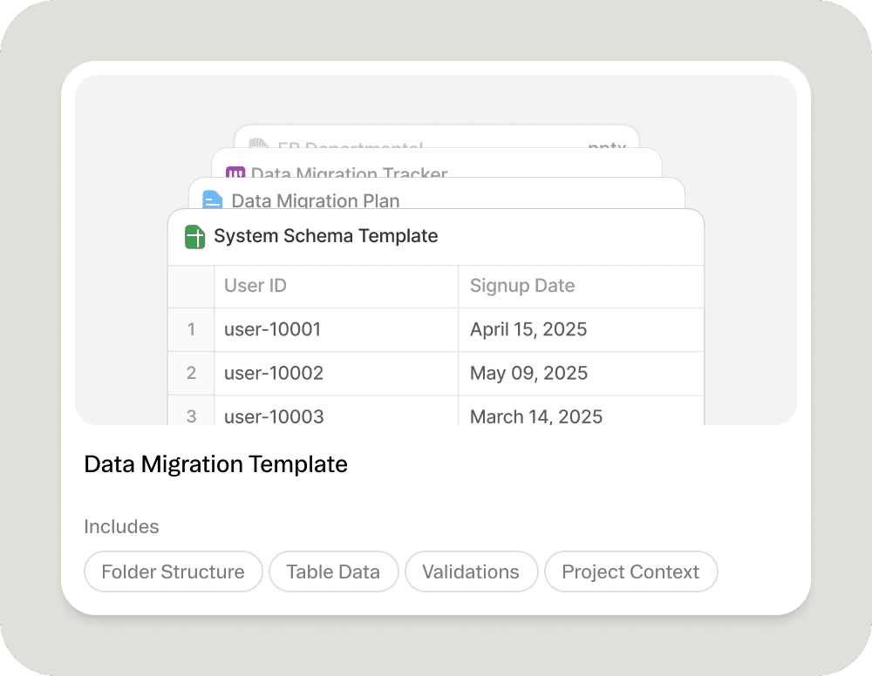Select the April 15, 2025 date cell
872x676 pixels.
(528, 329)
